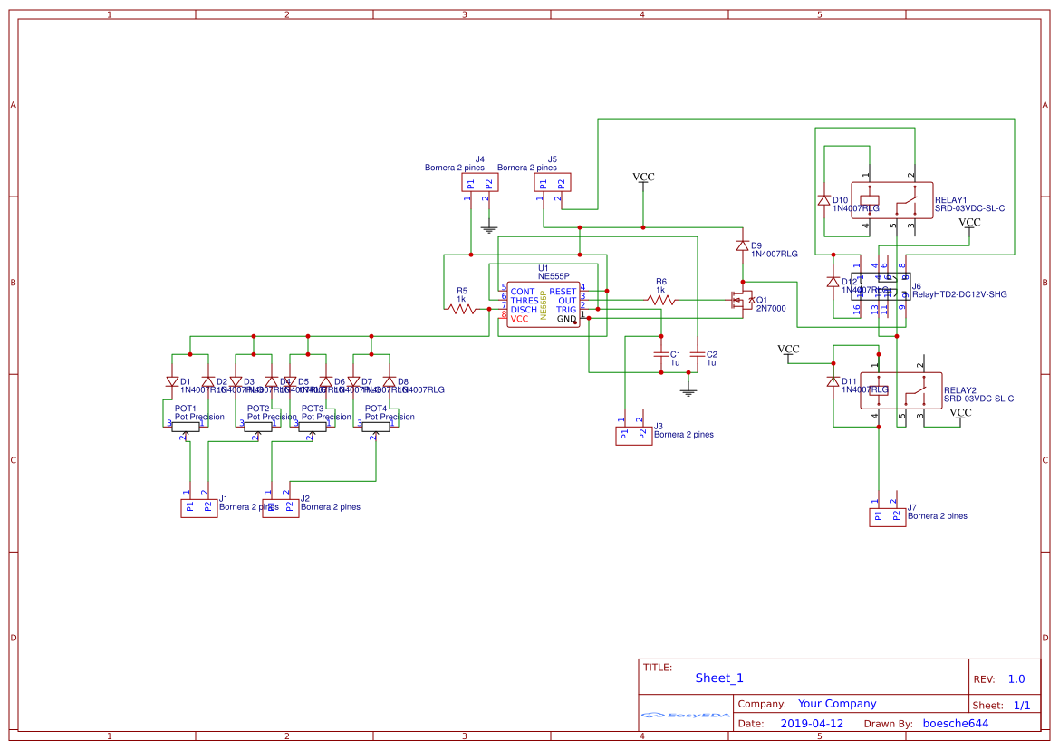Click the J1 two-pin connector symbol

[199, 508]
